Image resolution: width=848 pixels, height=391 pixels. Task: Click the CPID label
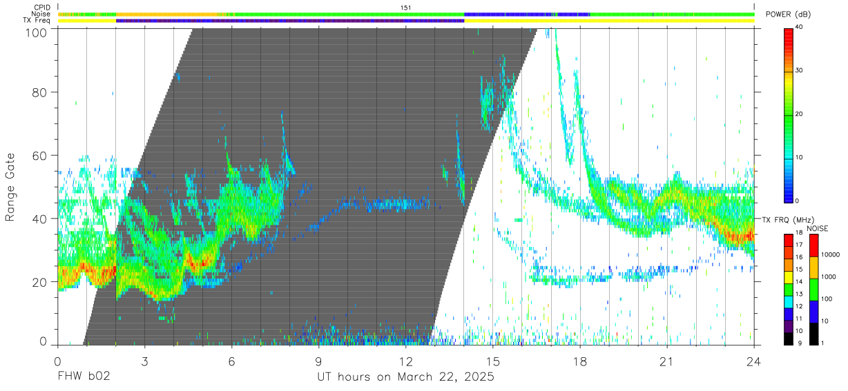(42, 7)
